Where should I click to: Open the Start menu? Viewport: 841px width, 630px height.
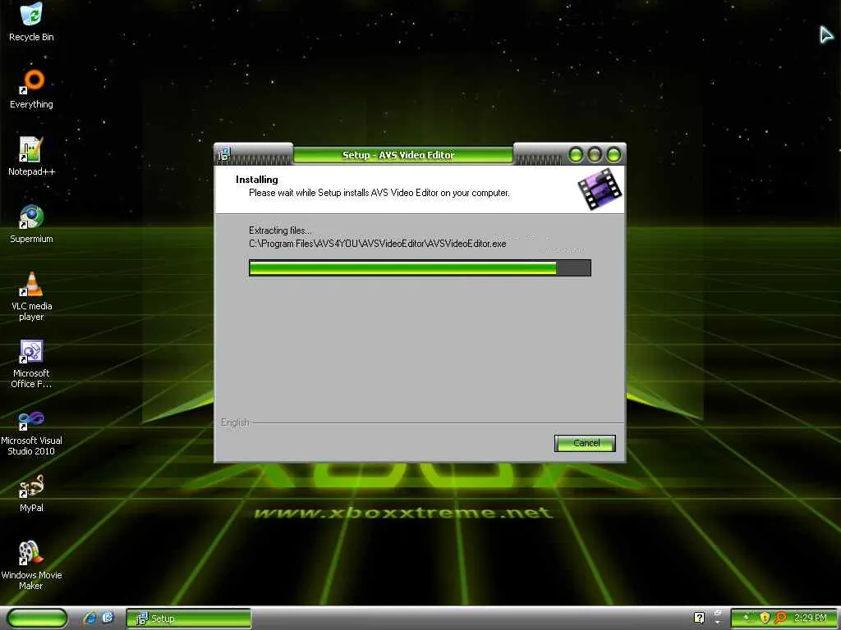(37, 619)
